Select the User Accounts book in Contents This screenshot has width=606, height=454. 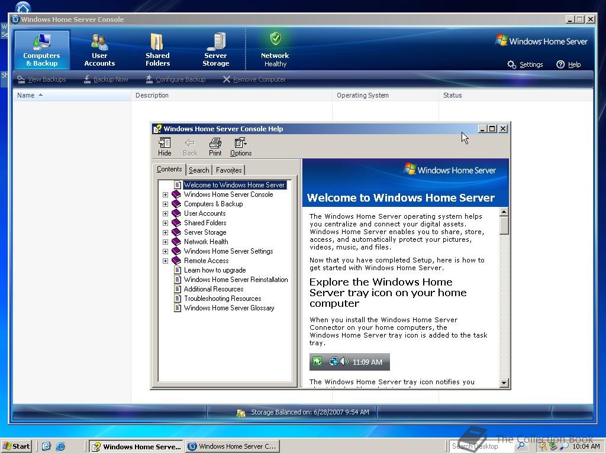tap(204, 213)
